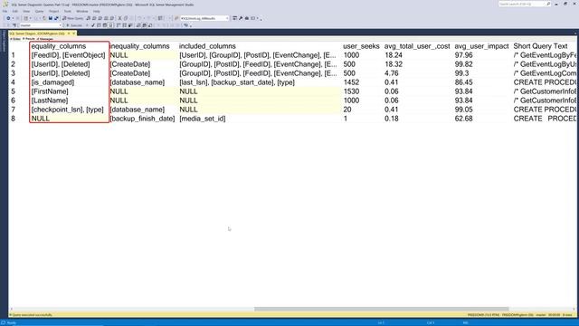Select the [LastName] cell
The image size is (579, 326).
[x=50, y=101]
